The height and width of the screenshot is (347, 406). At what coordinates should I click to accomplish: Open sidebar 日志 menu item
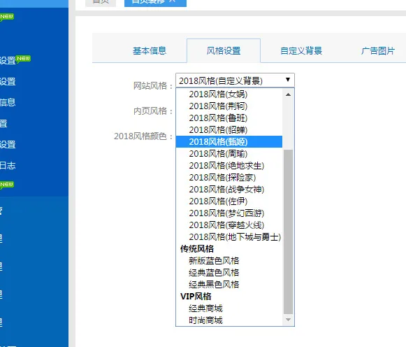click(8, 165)
